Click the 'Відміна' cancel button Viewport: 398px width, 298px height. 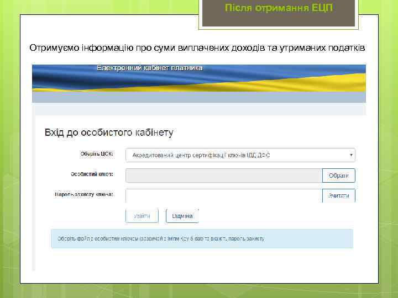pos(182,216)
